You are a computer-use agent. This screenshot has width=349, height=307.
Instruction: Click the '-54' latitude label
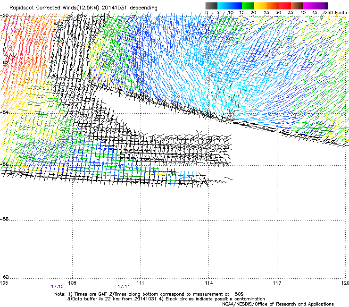[4, 112]
